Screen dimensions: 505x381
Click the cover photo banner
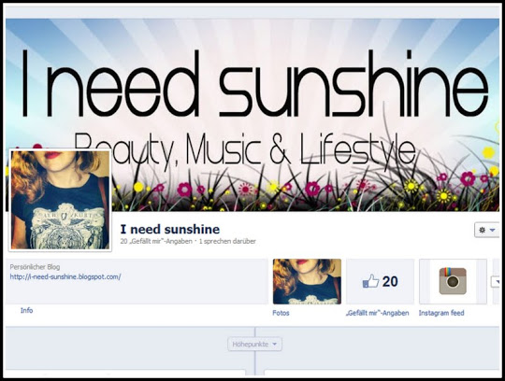tap(252, 115)
